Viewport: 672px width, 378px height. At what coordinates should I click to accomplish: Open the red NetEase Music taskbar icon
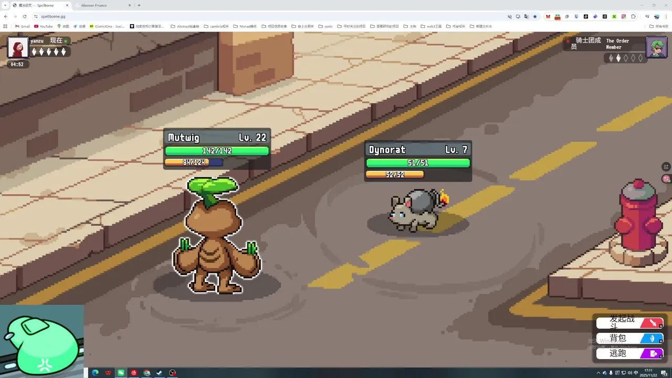pyautogui.click(x=134, y=373)
